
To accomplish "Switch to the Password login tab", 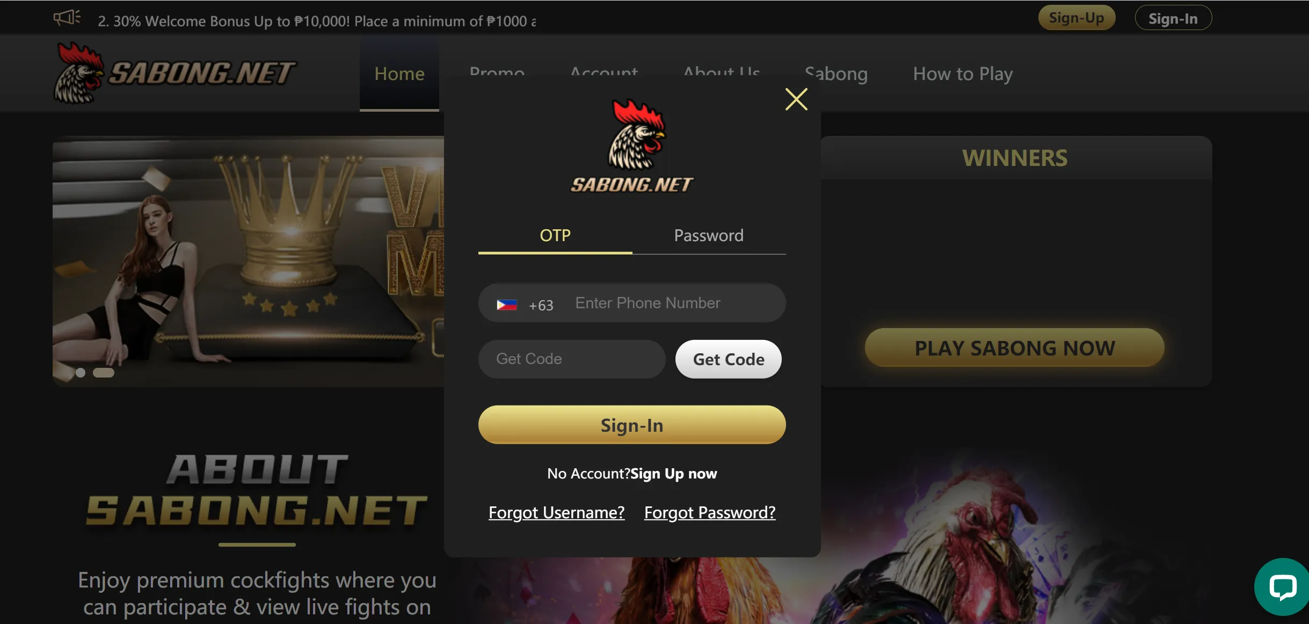I will pyautogui.click(x=708, y=235).
